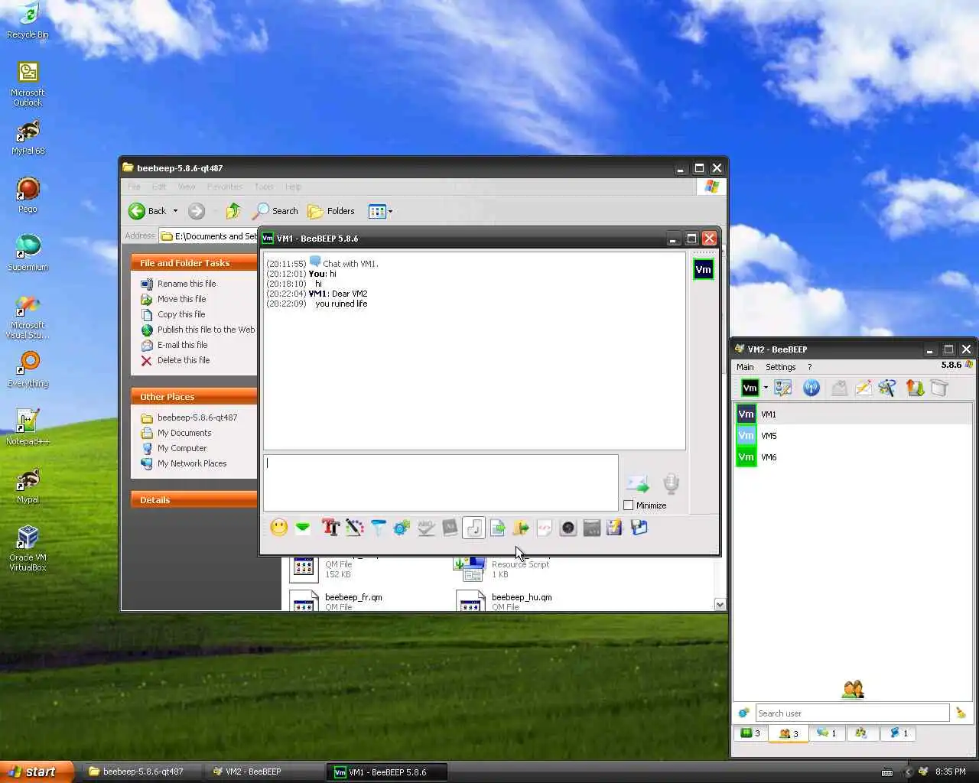
Task: Click into the Search user field
Action: pos(852,713)
